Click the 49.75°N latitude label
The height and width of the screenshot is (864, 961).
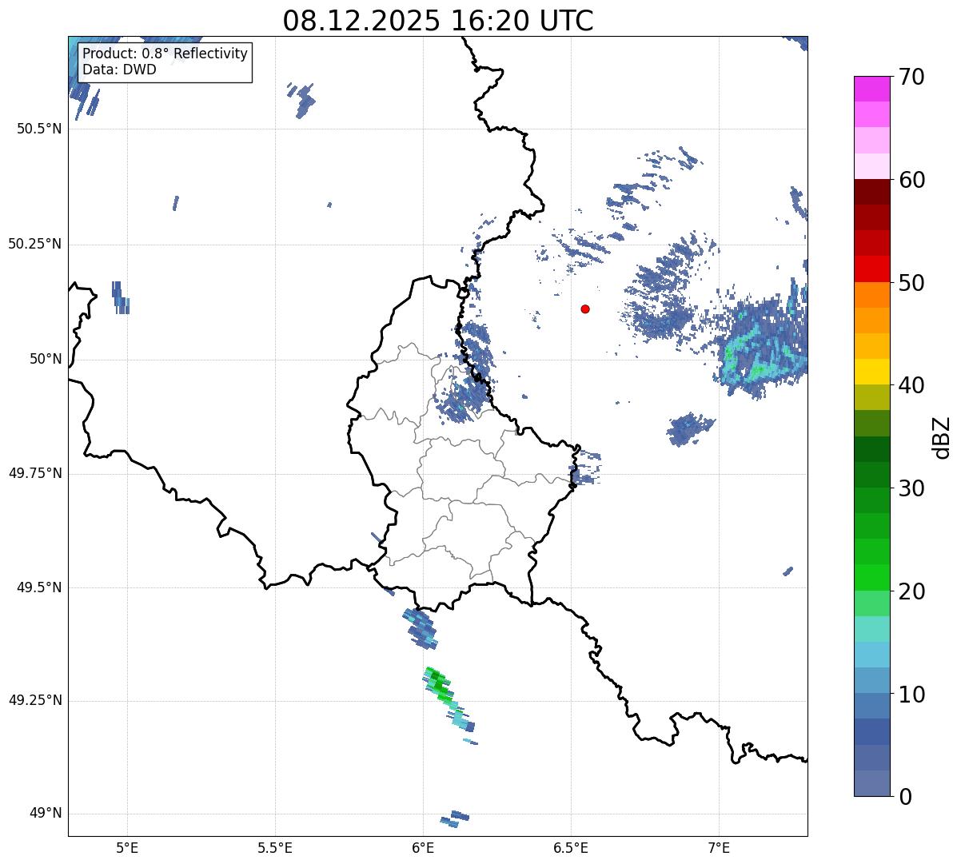click(35, 473)
